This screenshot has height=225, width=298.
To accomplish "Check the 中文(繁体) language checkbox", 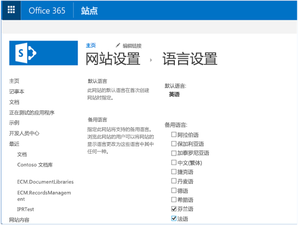I will pos(174,162).
